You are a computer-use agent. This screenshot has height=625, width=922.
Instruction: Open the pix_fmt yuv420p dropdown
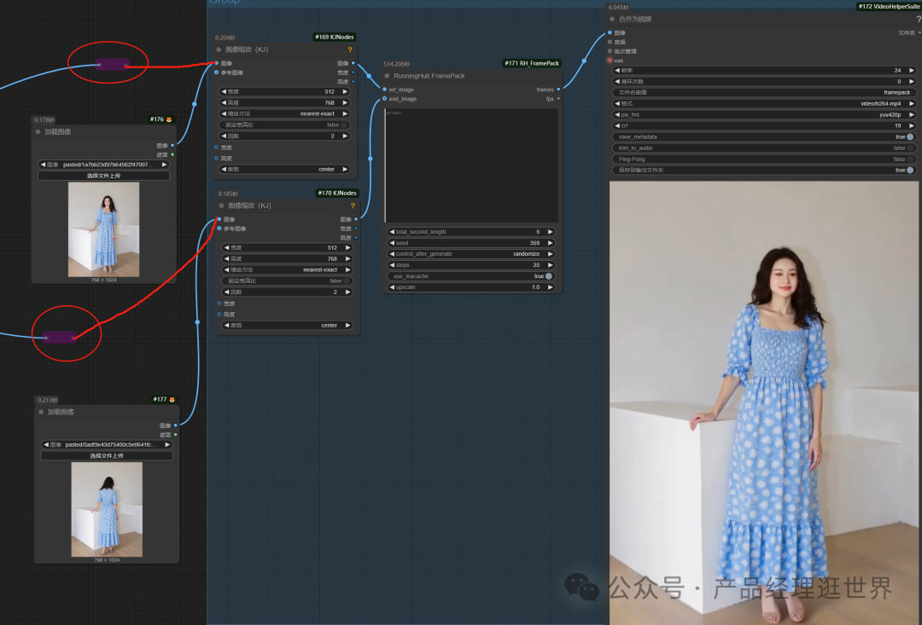tap(764, 114)
